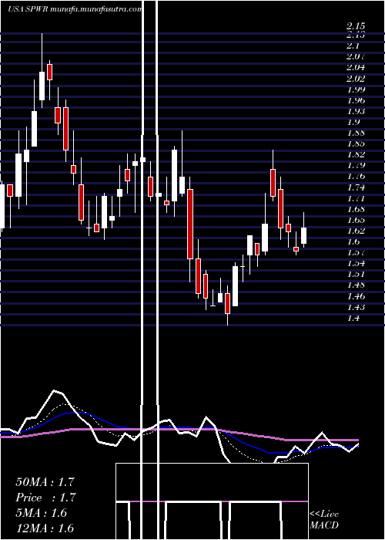The image size is (385, 540).
Task: Select the 2.15 price axis label
Action: click(x=356, y=26)
